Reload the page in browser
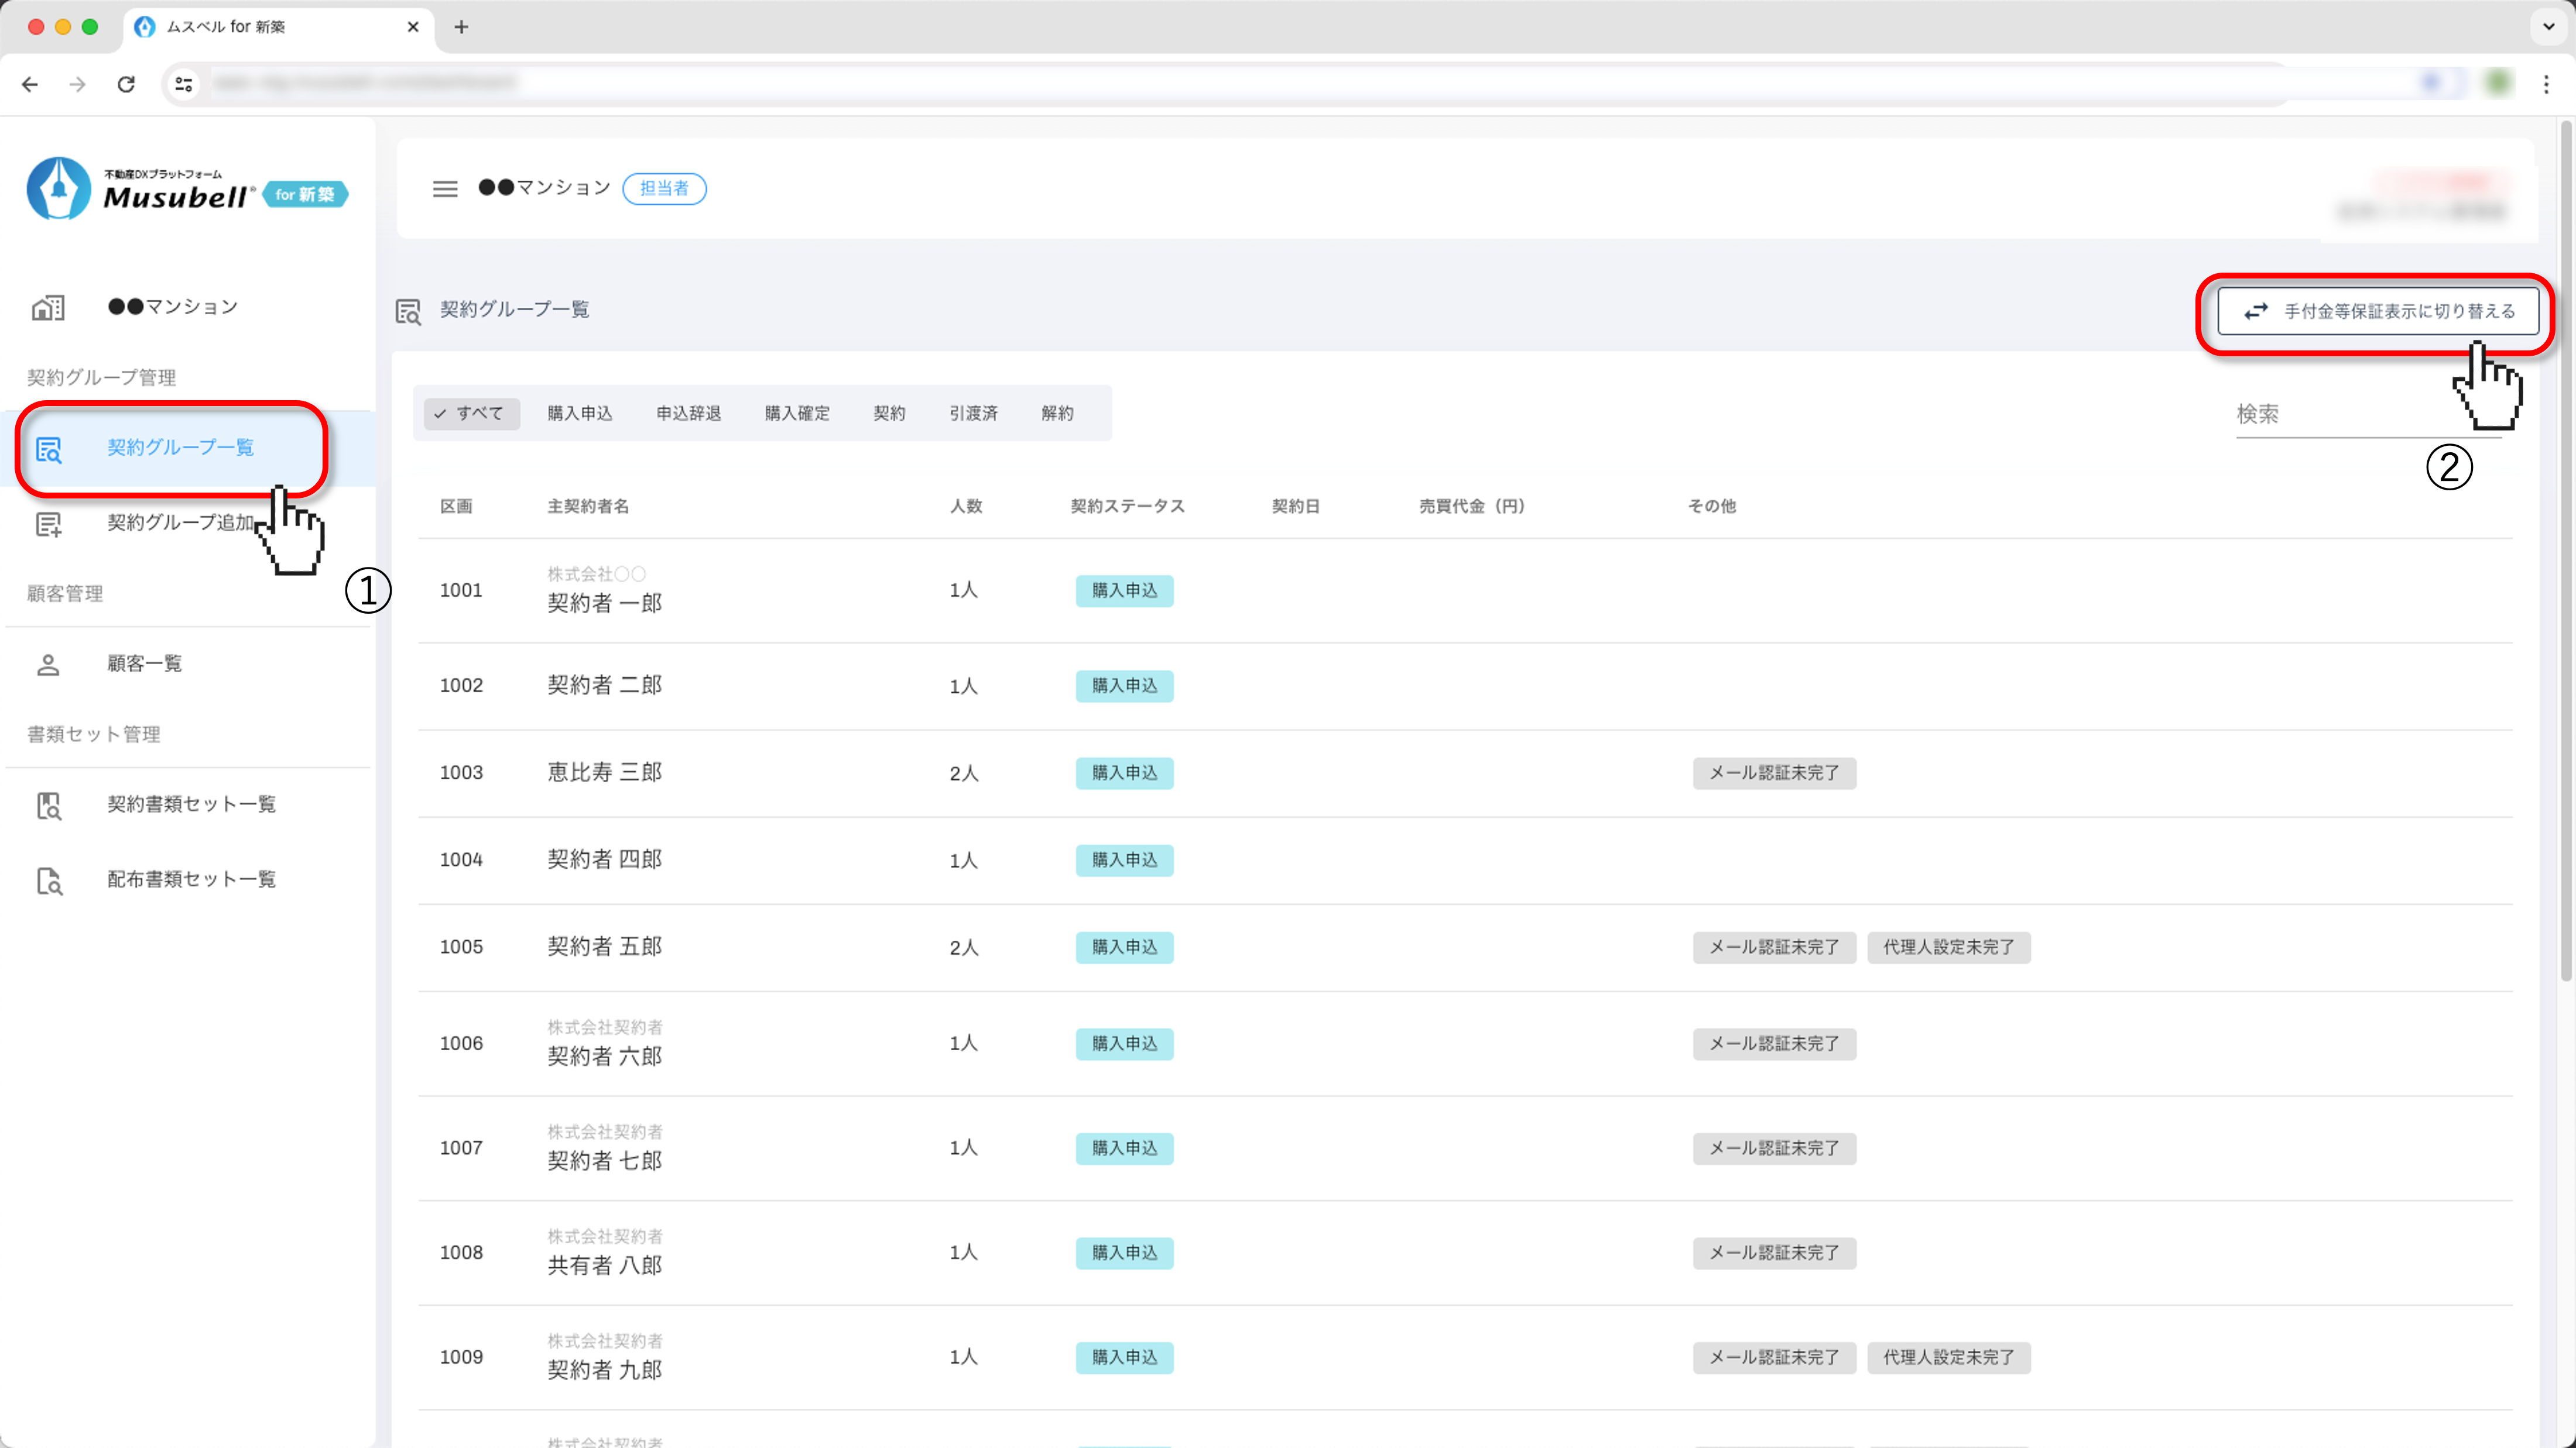 tap(126, 85)
